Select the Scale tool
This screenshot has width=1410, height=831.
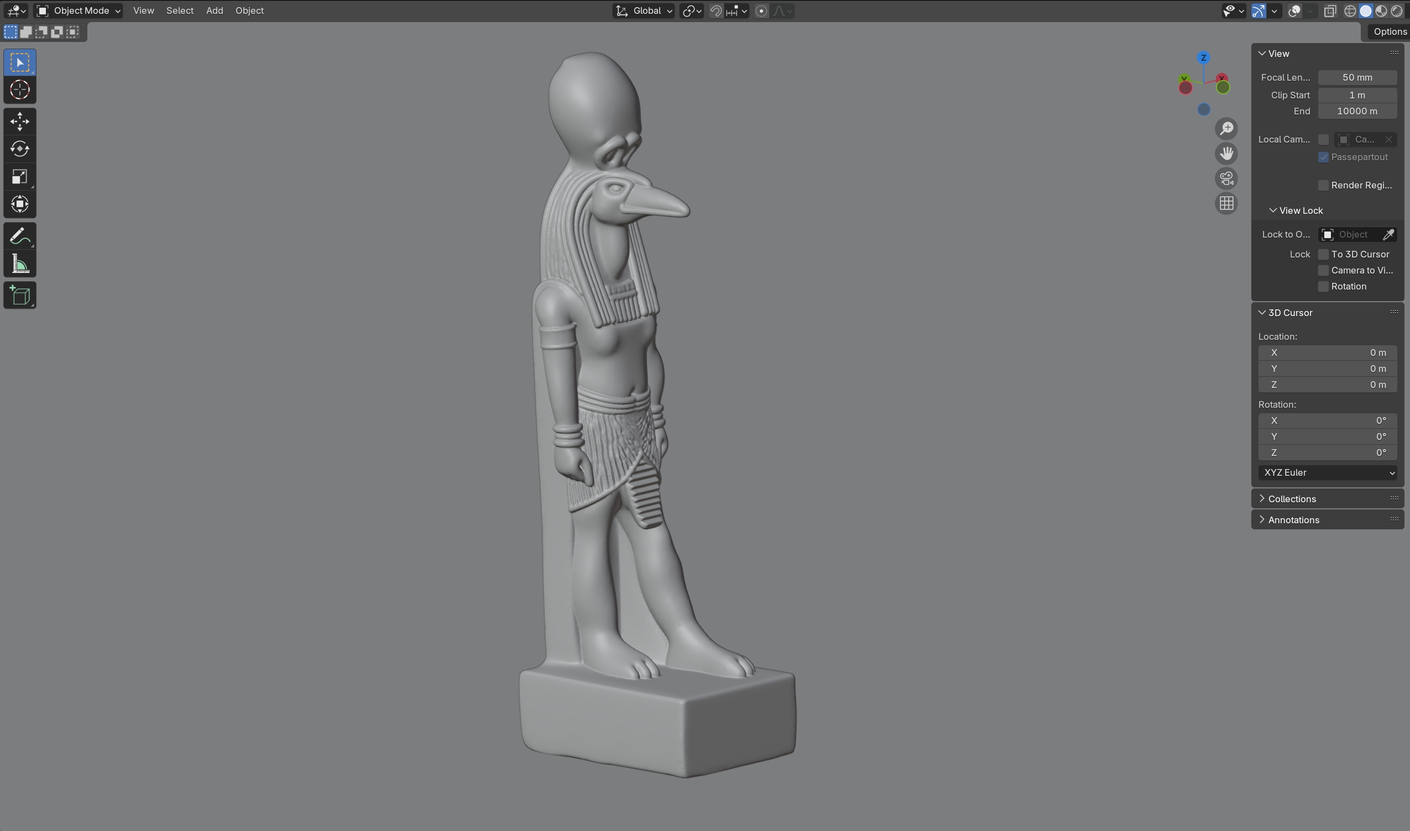pyautogui.click(x=19, y=177)
